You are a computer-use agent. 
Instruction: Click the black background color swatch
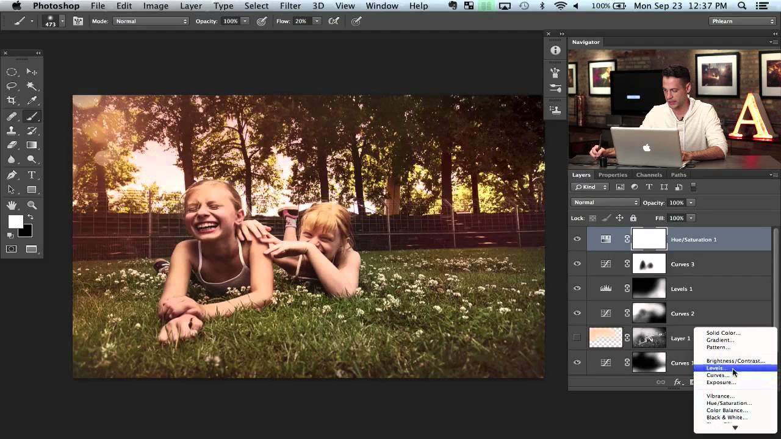(27, 232)
